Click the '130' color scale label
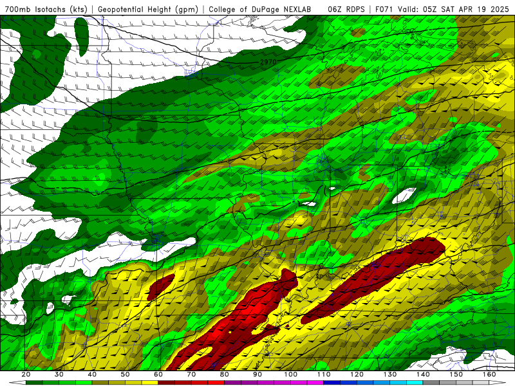 (390, 374)
